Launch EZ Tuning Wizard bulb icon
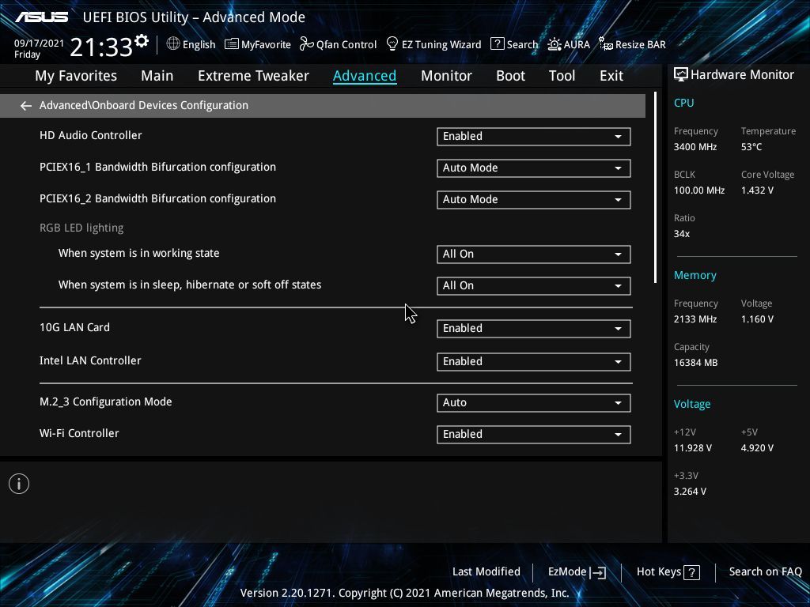This screenshot has height=607, width=810. point(392,44)
